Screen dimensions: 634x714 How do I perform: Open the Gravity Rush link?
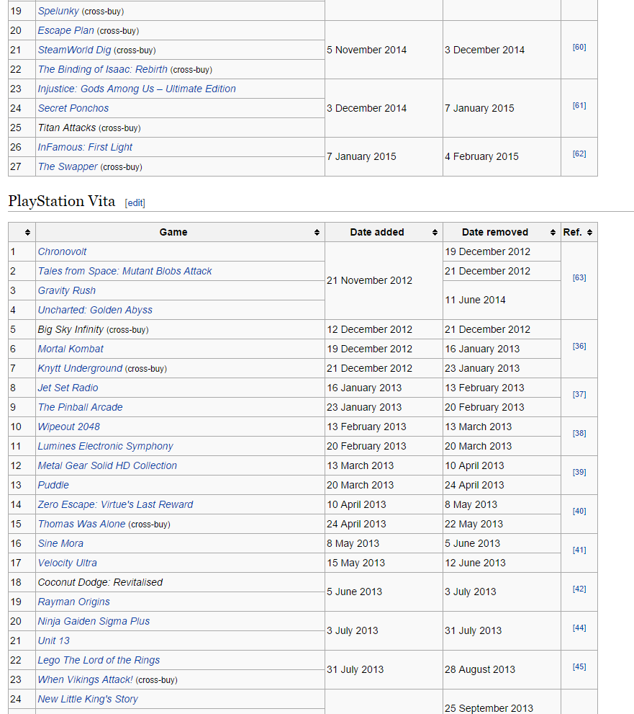pyautogui.click(x=66, y=290)
